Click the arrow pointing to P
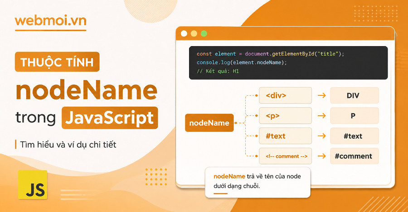Screen dimensions: 408x212 [322, 116]
